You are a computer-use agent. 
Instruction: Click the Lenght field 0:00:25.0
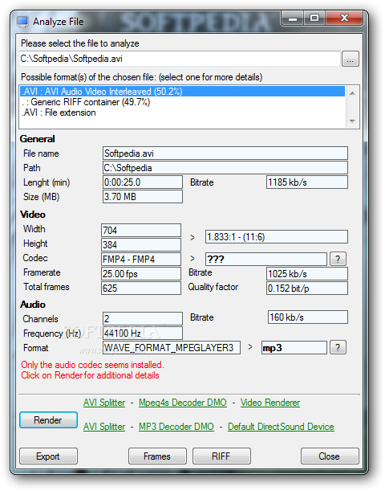point(143,182)
